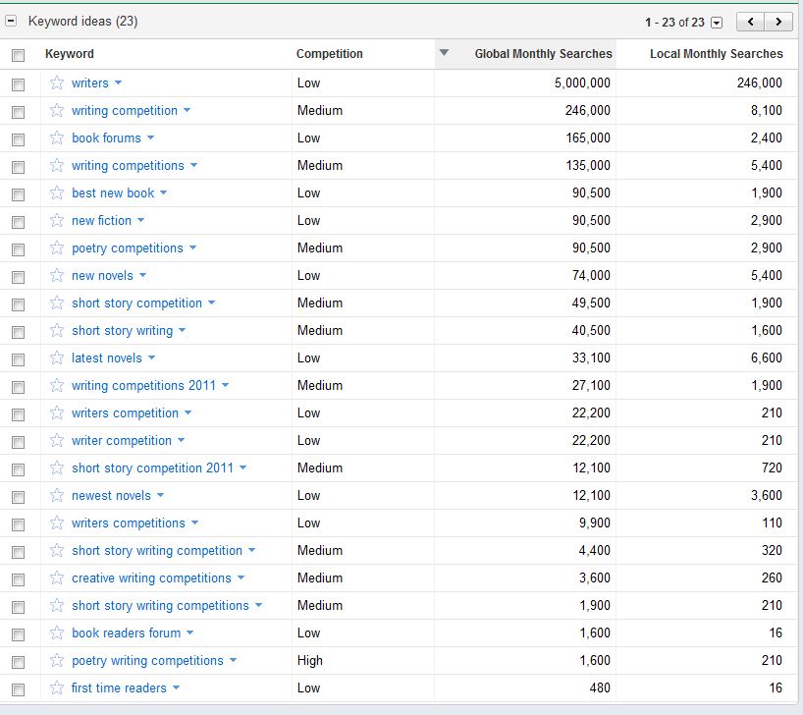The image size is (803, 715).
Task: Check the select-all checkbox in header
Action: tap(18, 56)
